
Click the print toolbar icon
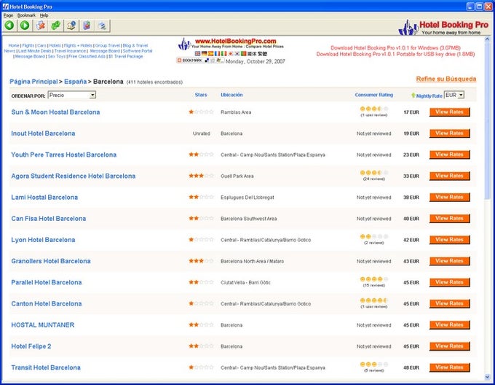point(103,26)
